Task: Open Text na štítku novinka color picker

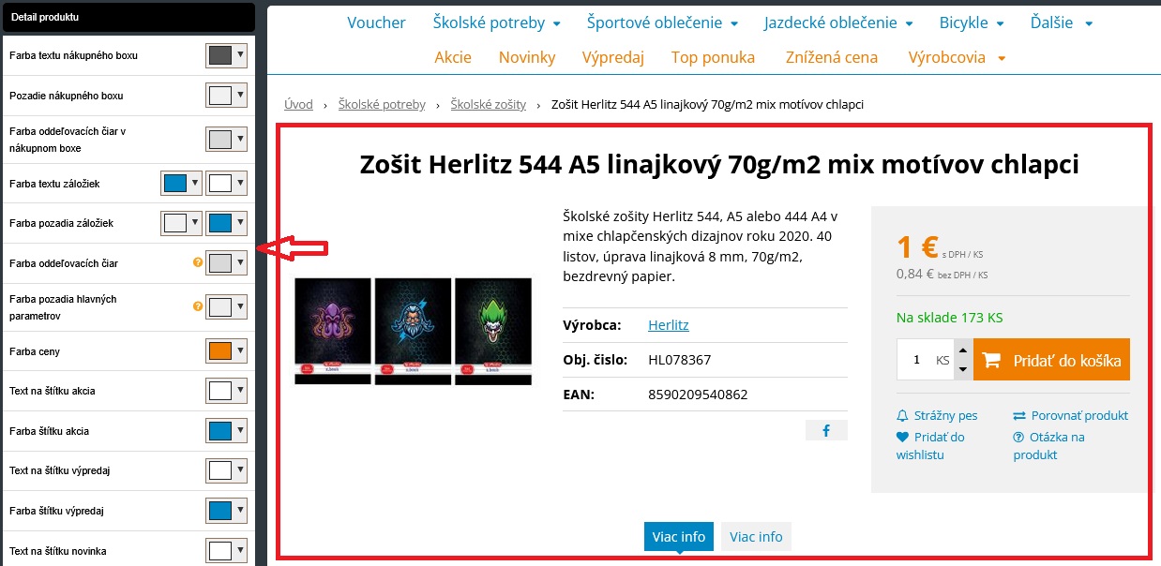Action: tap(226, 551)
